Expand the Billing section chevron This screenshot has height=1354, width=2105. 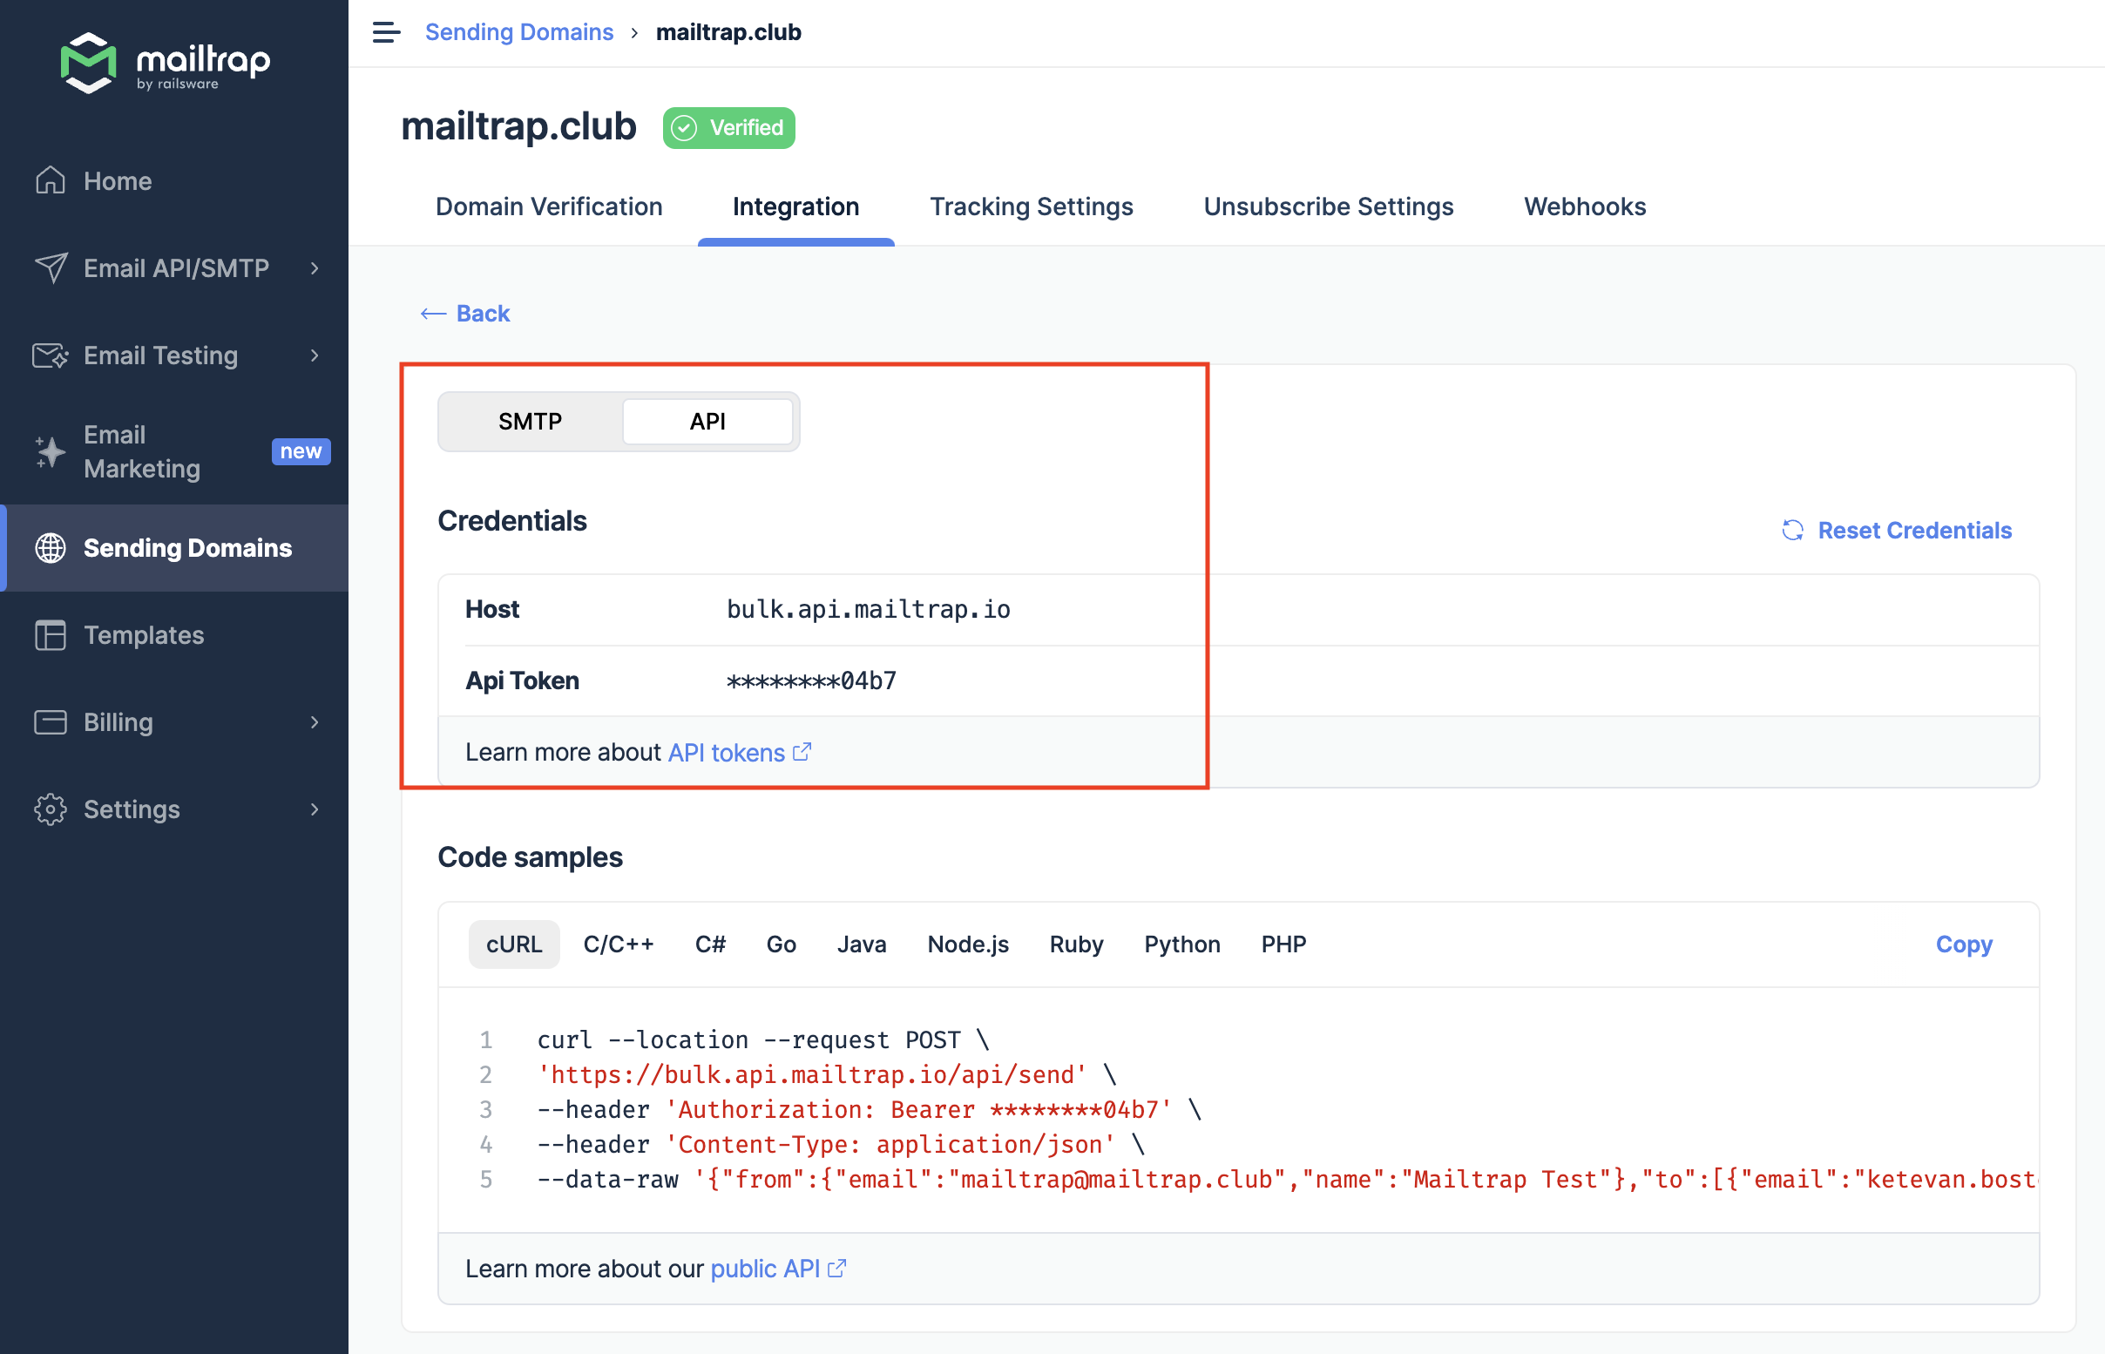click(x=315, y=721)
